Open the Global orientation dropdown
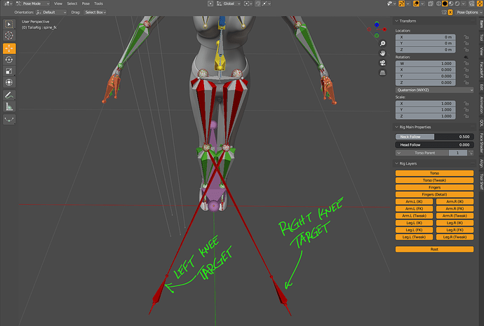Image resolution: width=484 pixels, height=326 pixels. click(x=229, y=4)
